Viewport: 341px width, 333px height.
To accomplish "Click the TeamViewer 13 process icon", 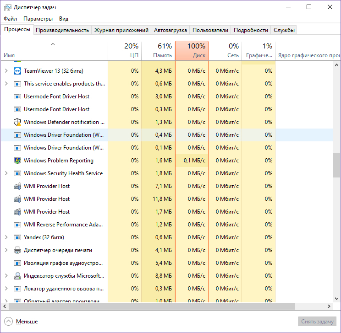I will [17, 71].
